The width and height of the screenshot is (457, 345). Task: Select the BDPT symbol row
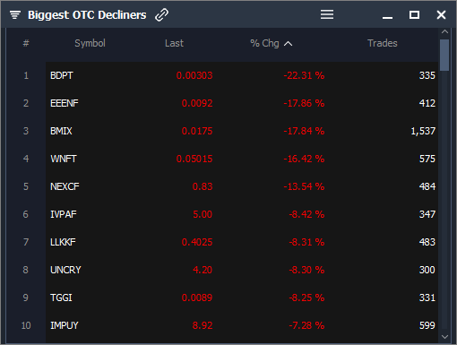click(242, 75)
